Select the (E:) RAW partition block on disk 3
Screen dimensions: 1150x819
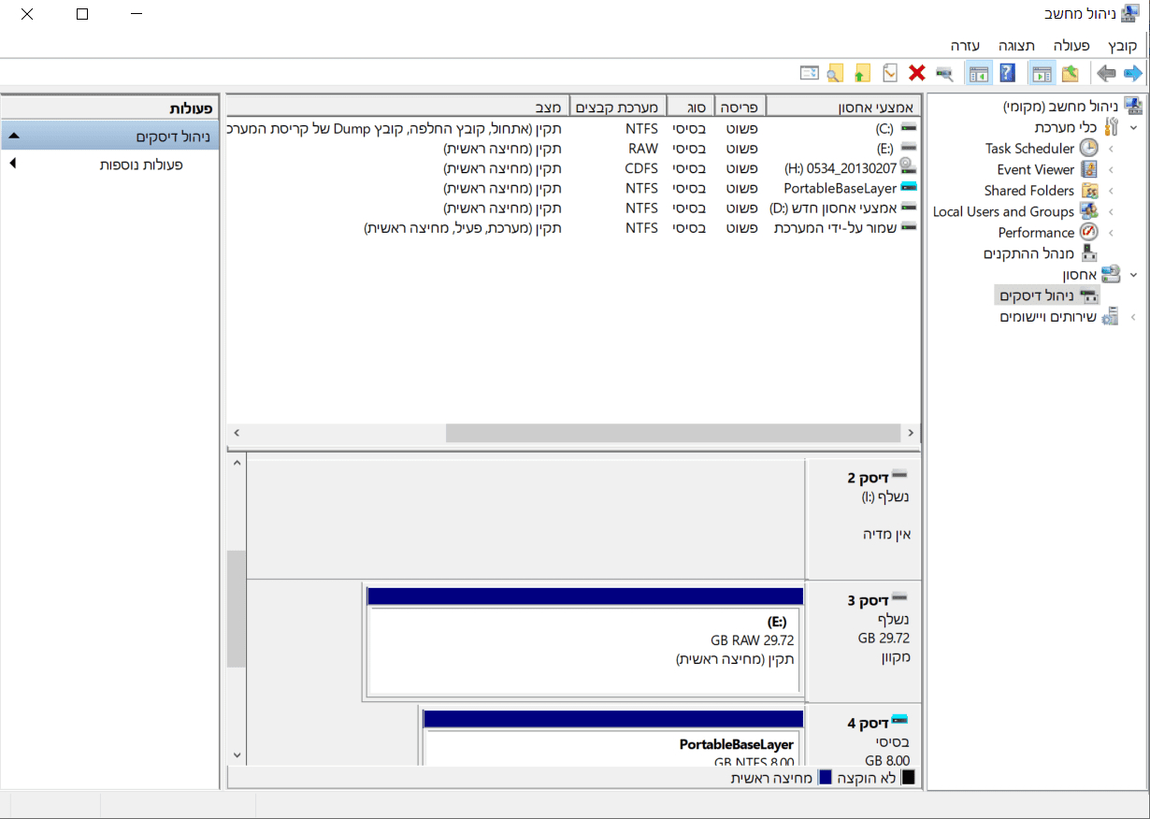[585, 653]
